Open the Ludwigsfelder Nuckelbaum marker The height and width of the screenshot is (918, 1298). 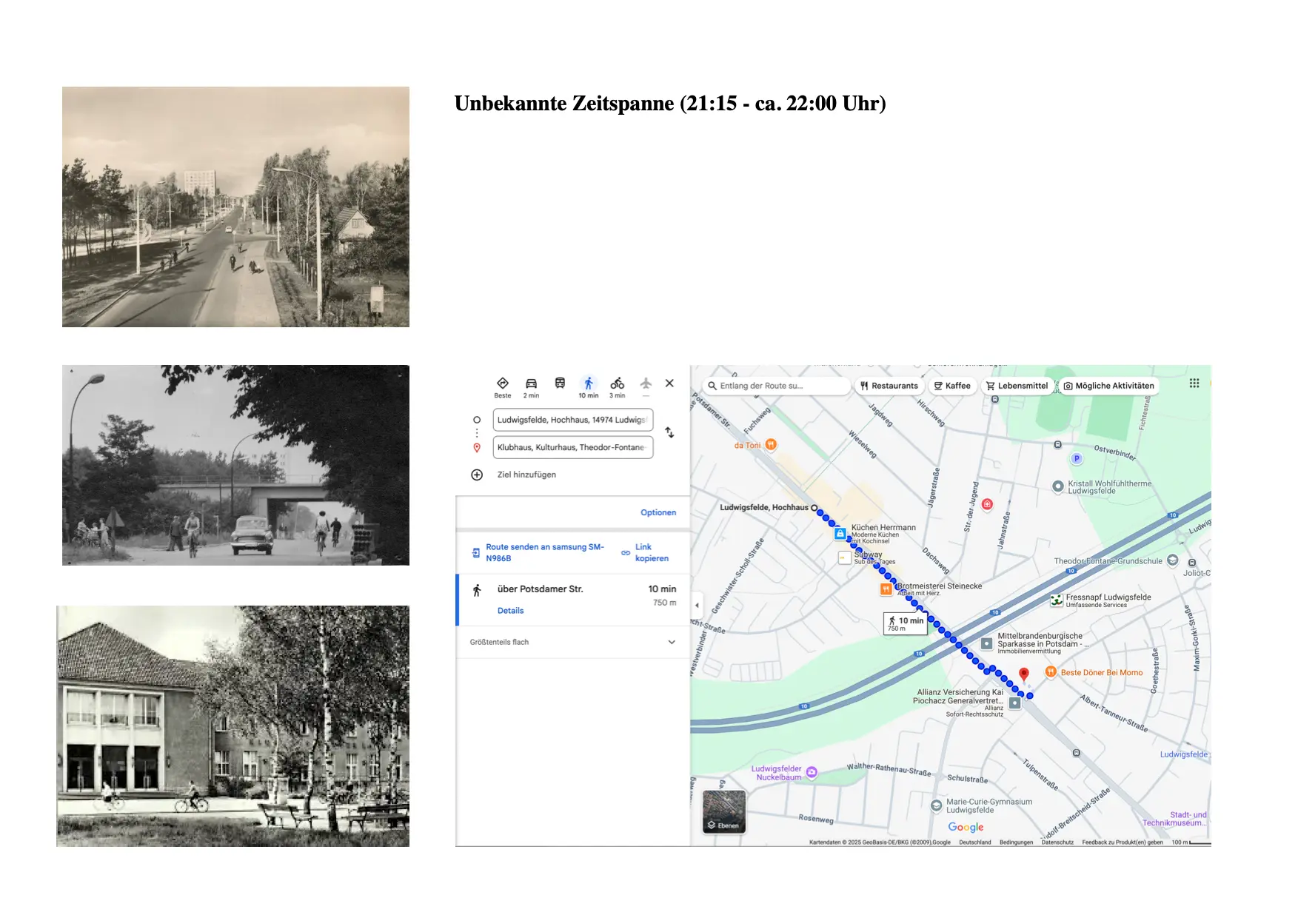pyautogui.click(x=812, y=772)
